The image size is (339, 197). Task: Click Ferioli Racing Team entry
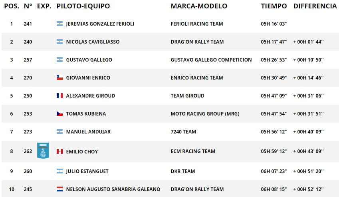[197, 24]
